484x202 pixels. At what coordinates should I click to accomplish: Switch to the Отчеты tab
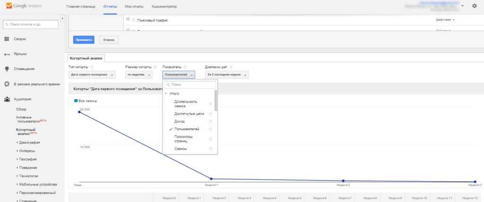click(x=110, y=7)
